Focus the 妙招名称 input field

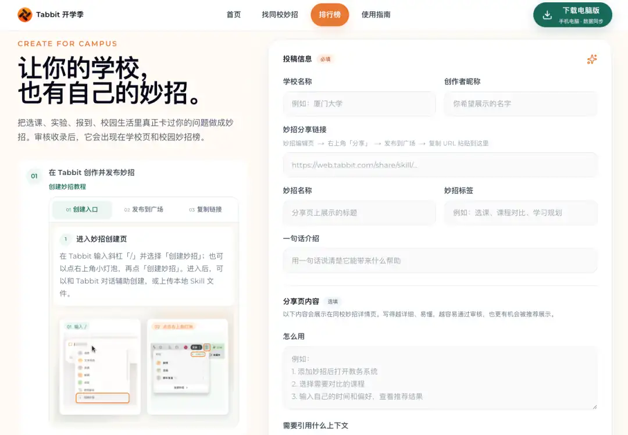click(x=359, y=213)
